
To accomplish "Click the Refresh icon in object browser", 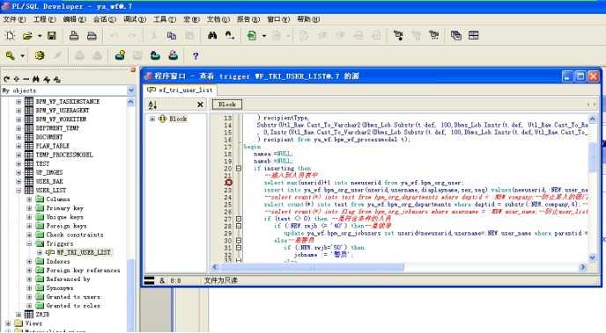I will [6, 79].
